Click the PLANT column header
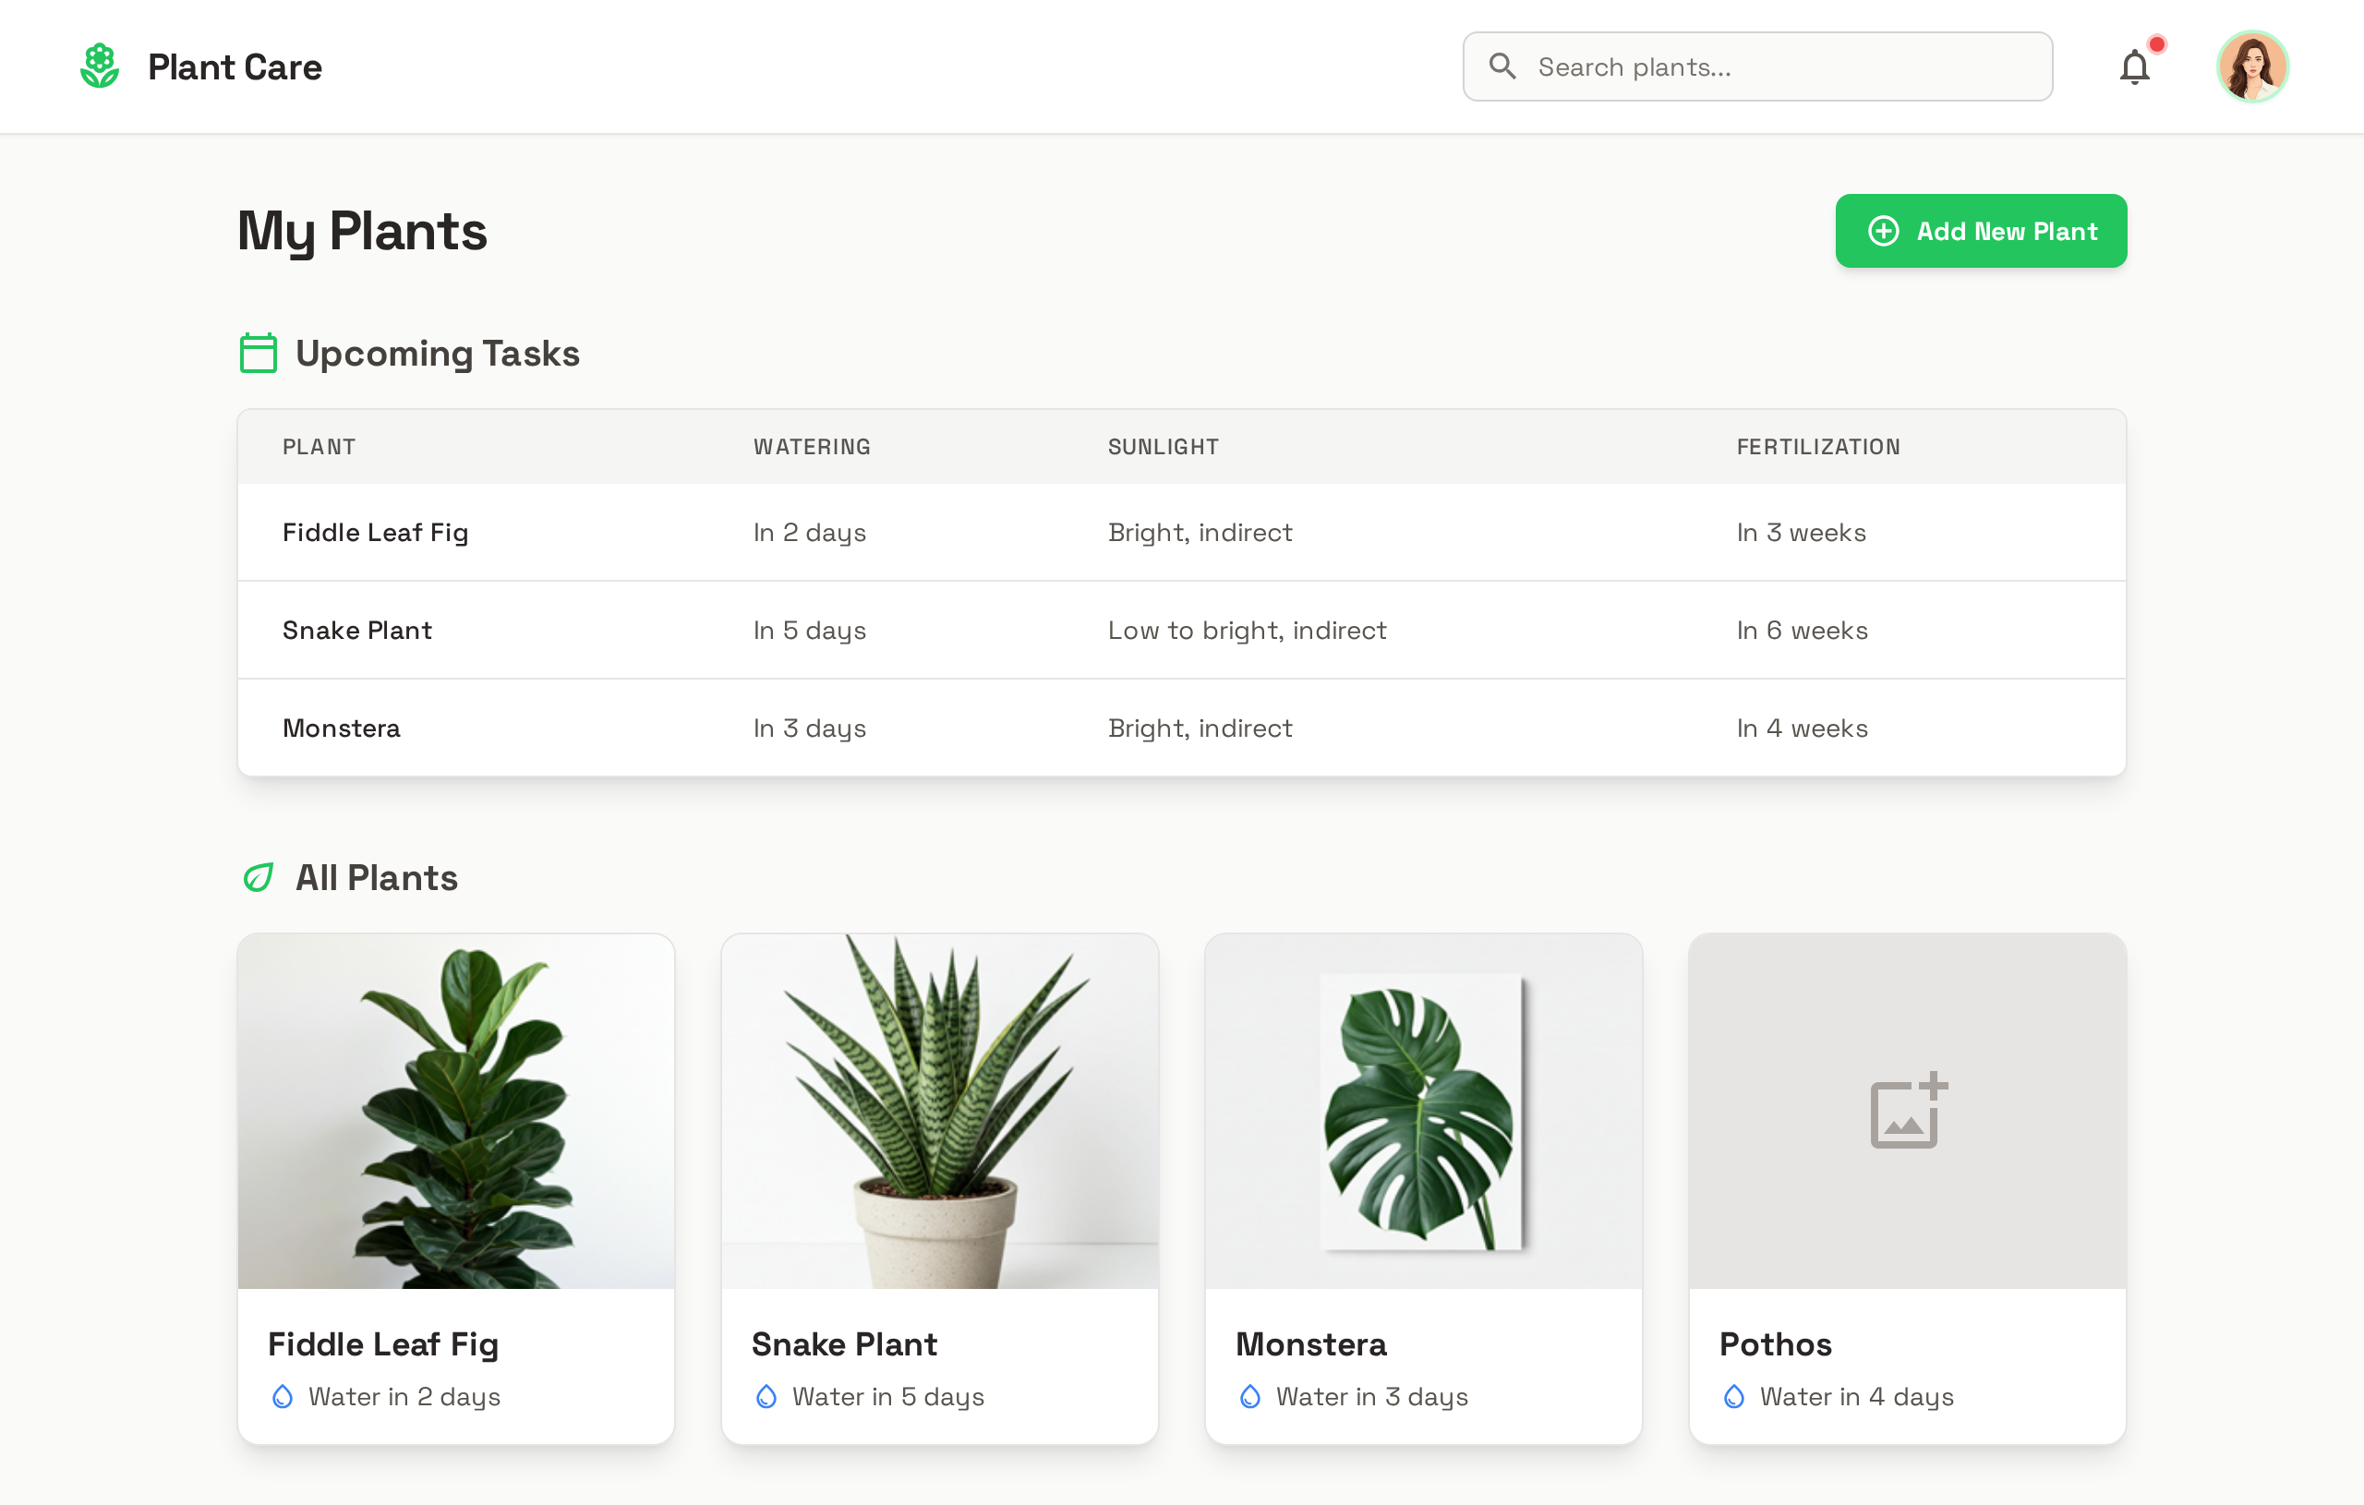The image size is (2364, 1505). point(320,447)
